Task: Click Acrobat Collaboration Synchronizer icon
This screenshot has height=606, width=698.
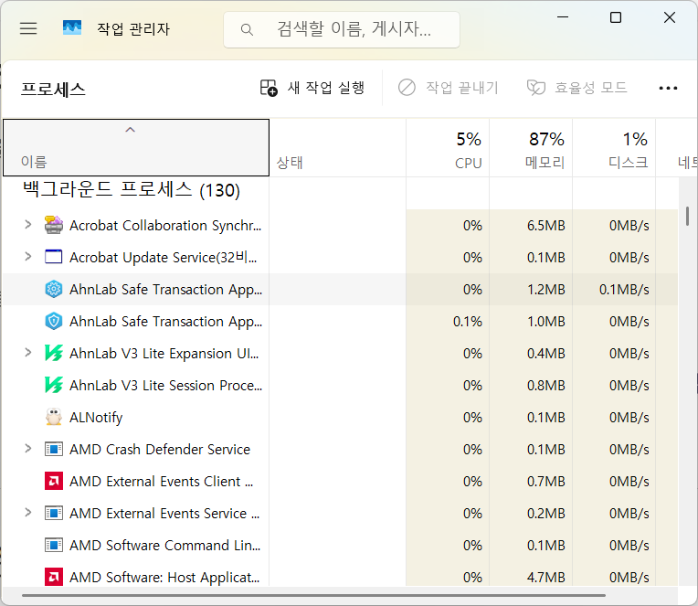Action: pyautogui.click(x=54, y=225)
